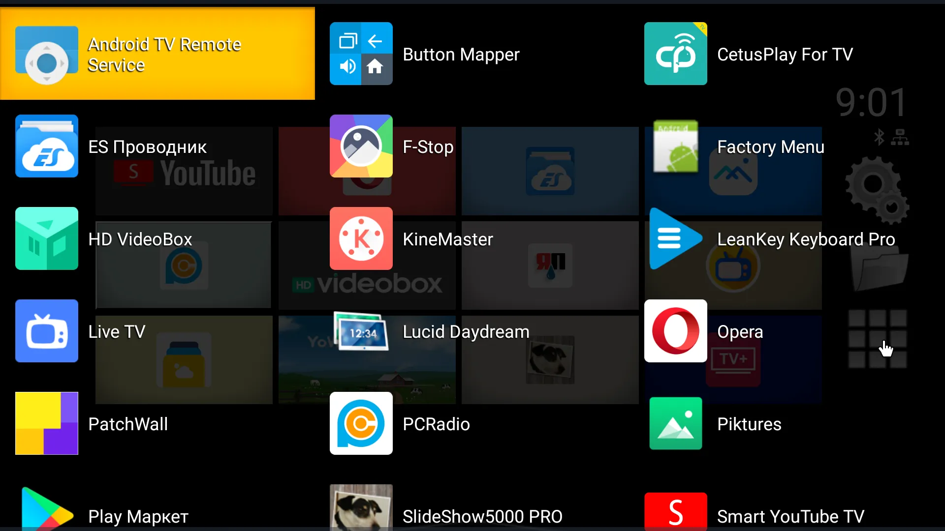Screen dimensions: 945x531
Task: Select the 'Live TV' label
Action: 117,332
